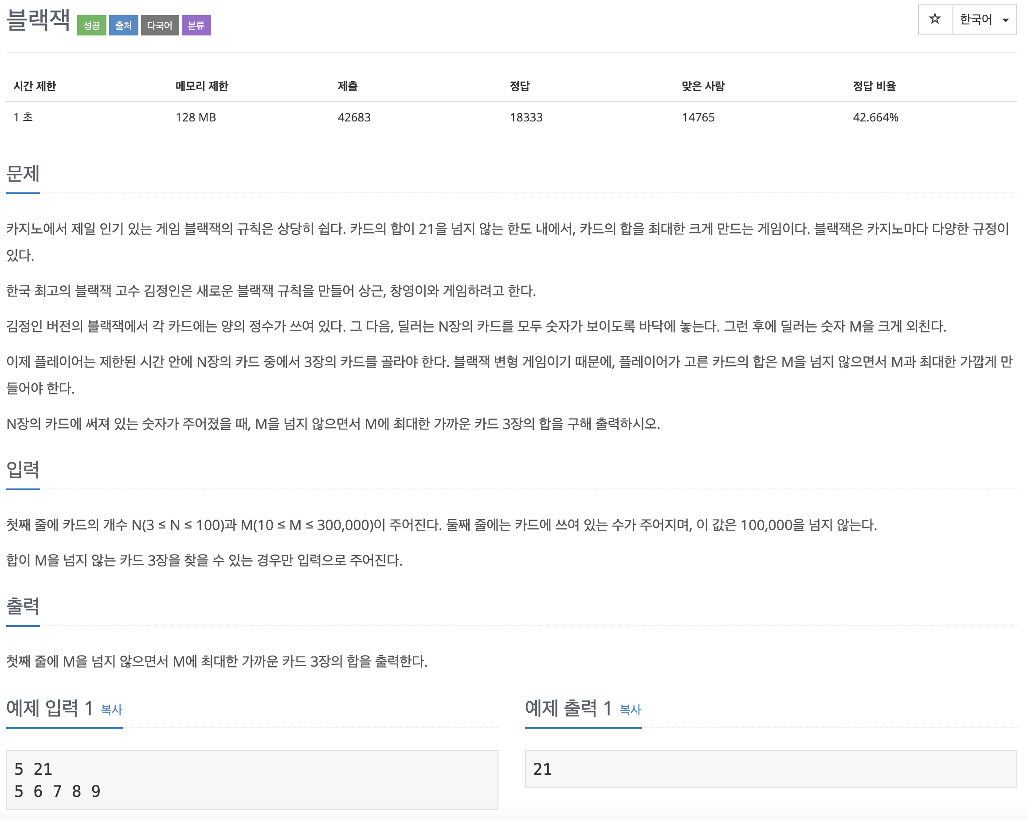Click the star favorite icon

(x=935, y=20)
